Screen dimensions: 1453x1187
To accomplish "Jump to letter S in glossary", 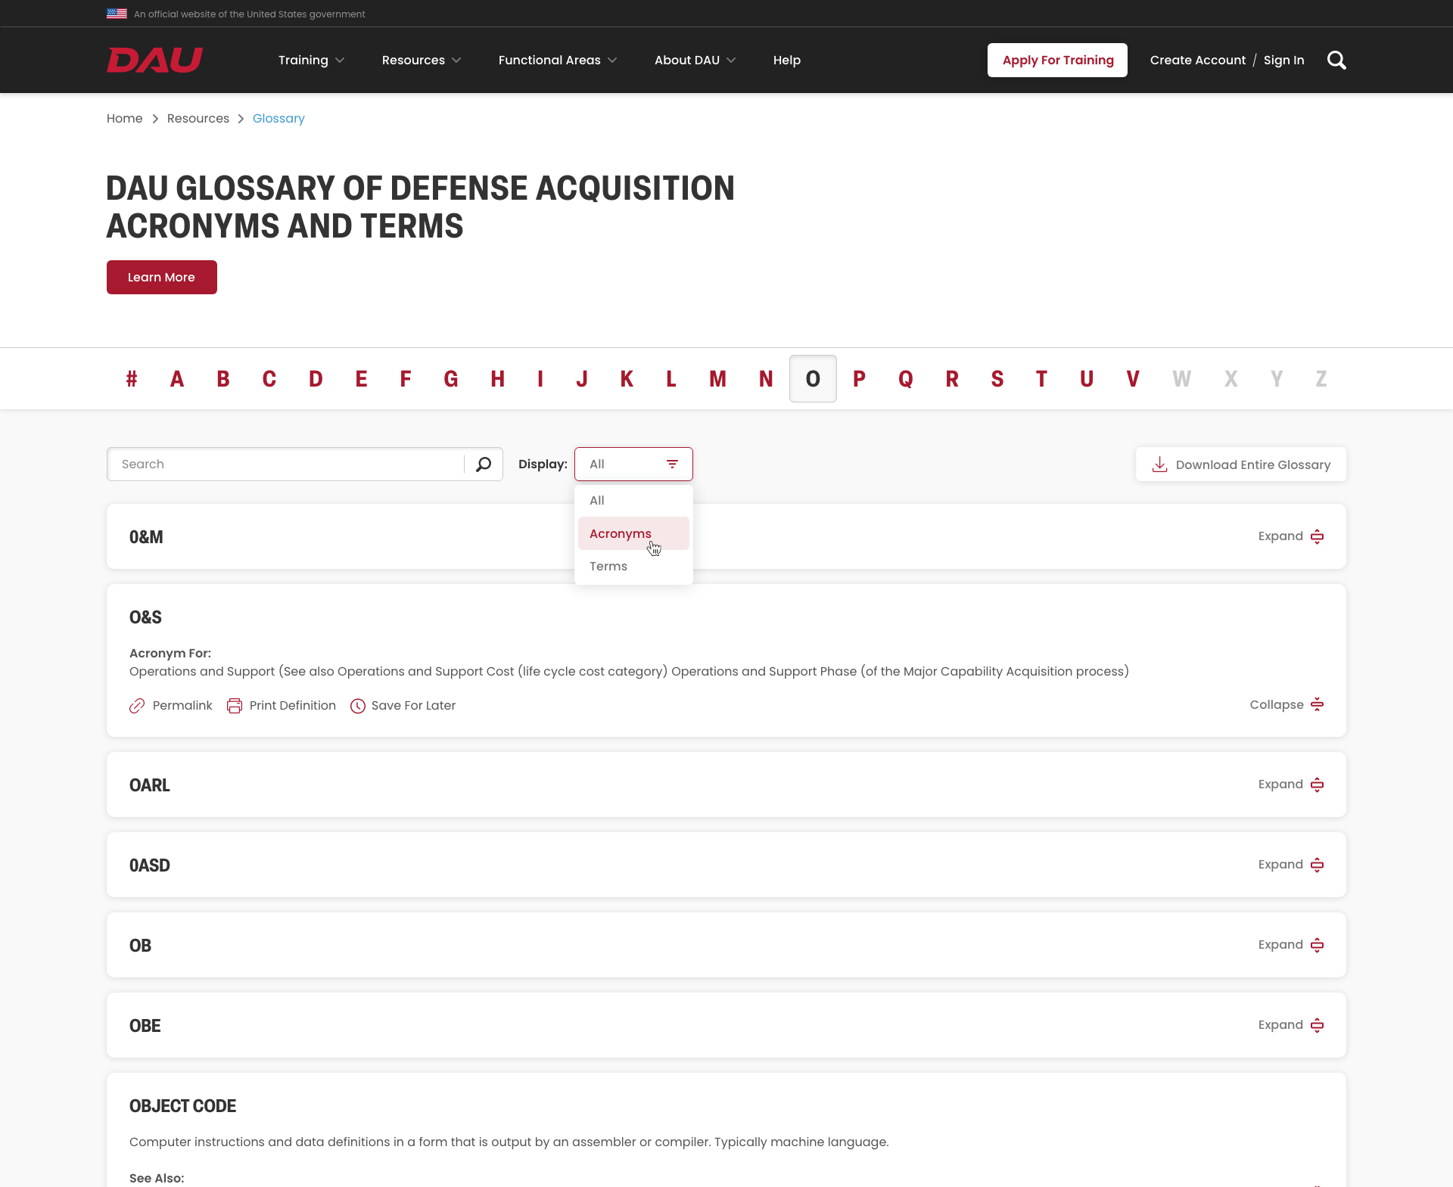I will pyautogui.click(x=997, y=378).
